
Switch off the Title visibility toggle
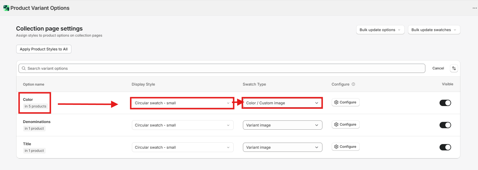445,147
